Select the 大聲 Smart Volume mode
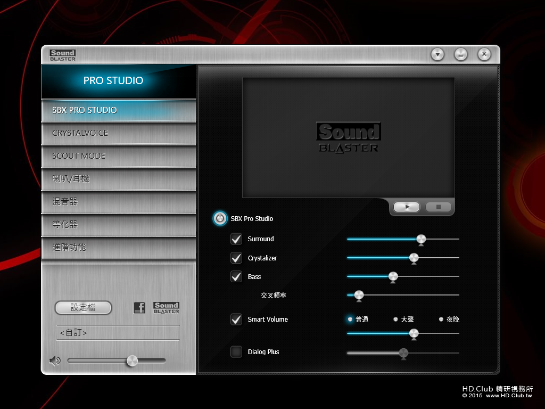Image resolution: width=545 pixels, height=409 pixels. [x=395, y=320]
